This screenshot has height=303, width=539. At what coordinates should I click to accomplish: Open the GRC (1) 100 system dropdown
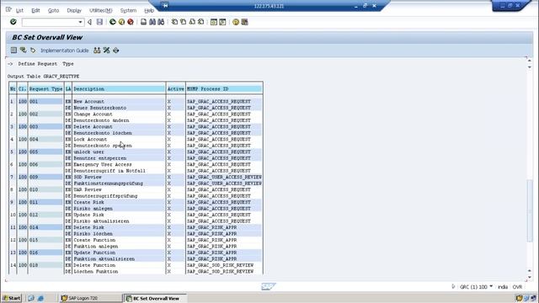click(x=491, y=286)
